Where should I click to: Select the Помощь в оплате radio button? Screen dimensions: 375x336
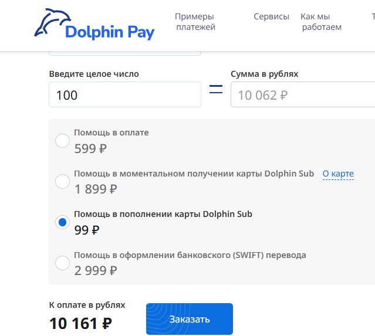pyautogui.click(x=62, y=141)
